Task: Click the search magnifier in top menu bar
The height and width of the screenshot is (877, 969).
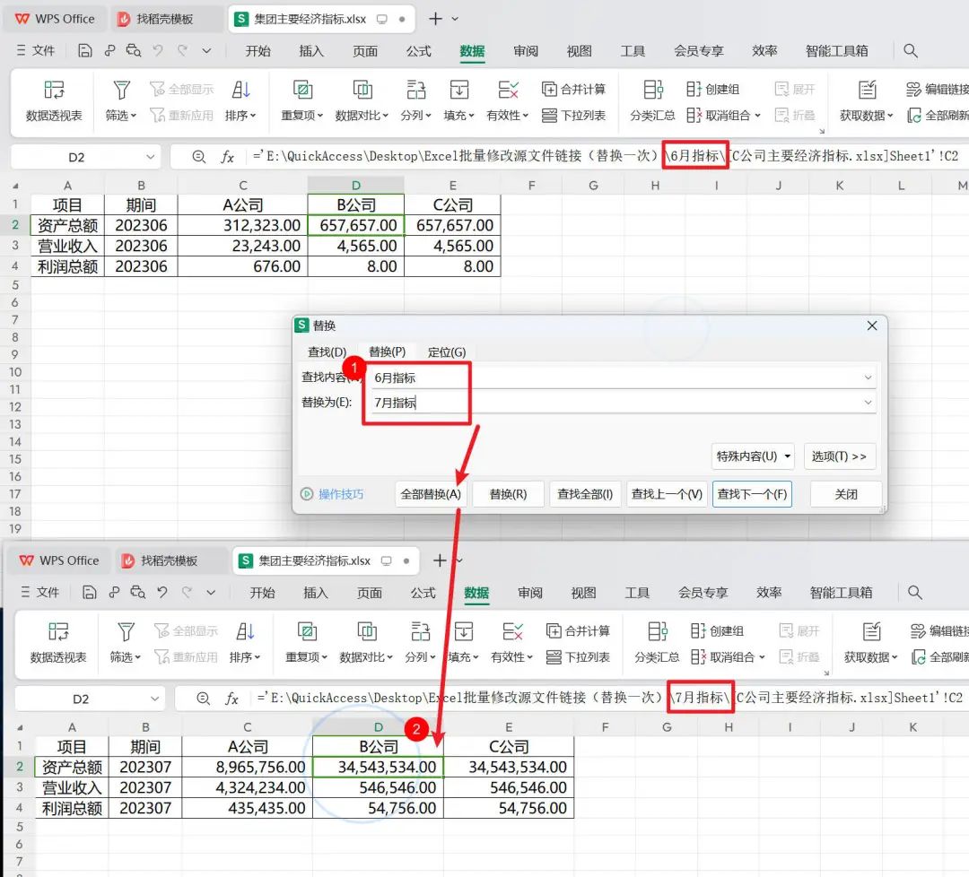Action: pos(911,50)
